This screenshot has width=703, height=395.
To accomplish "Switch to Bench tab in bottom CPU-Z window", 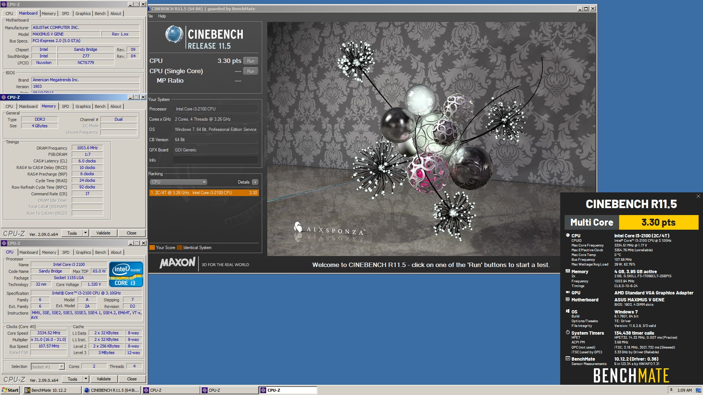I will click(100, 252).
